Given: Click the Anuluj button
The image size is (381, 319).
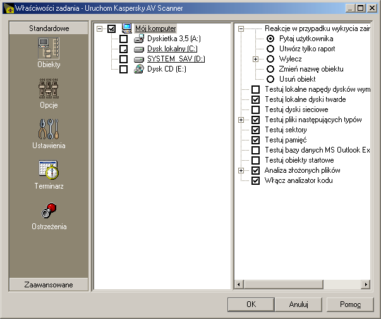Looking at the screenshot, I should coord(298,304).
